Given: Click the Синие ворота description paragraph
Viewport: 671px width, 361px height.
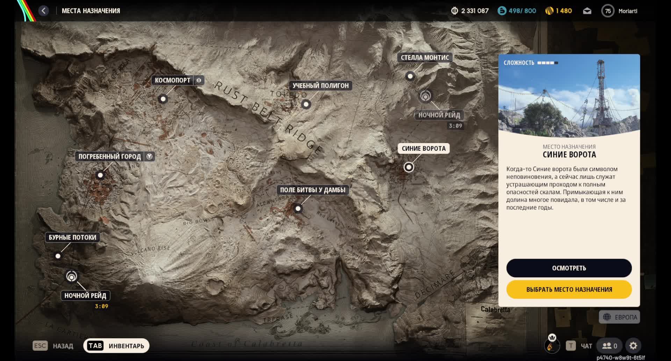Looking at the screenshot, I should (x=566, y=188).
